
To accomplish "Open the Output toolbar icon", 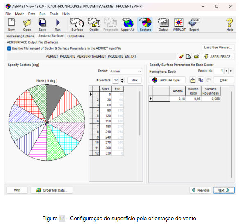I will pyautogui.click(x=164, y=25).
